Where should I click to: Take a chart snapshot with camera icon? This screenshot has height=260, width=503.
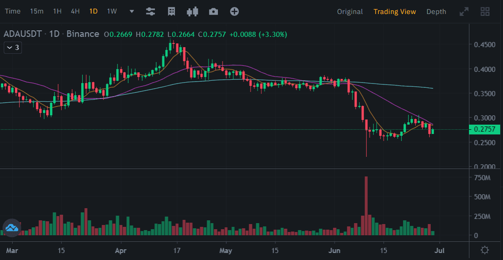coord(214,12)
